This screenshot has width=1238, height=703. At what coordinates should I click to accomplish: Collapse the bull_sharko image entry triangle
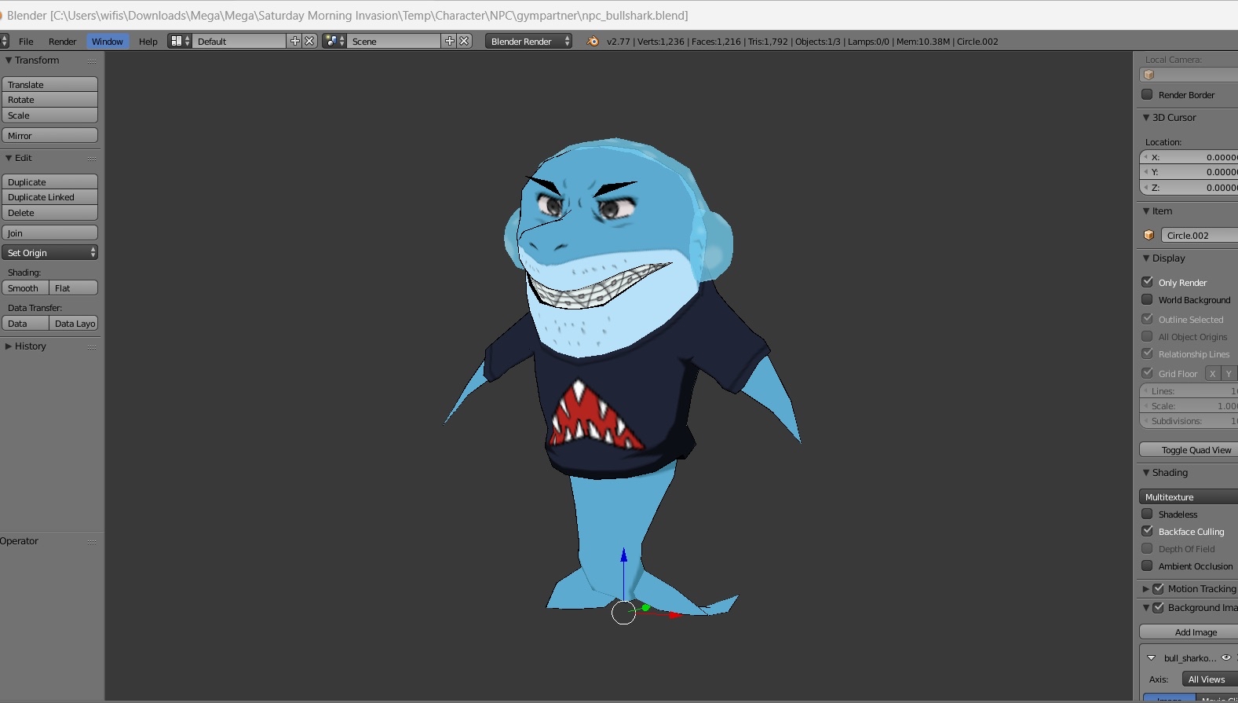pos(1152,657)
